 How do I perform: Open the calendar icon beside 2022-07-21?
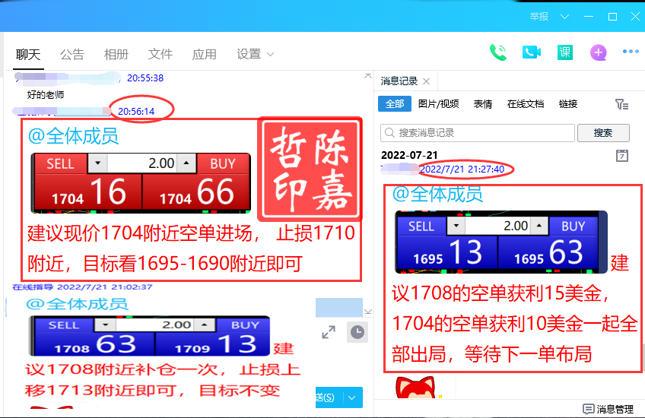coord(621,156)
